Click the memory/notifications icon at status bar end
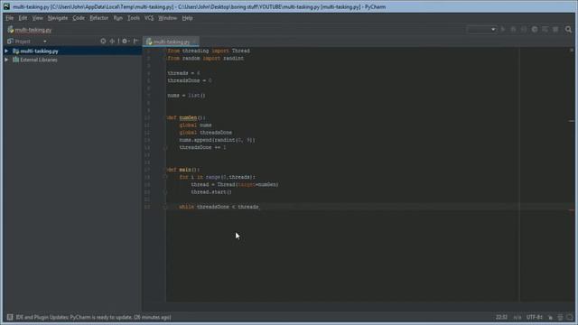578x325 pixels. [x=570, y=317]
